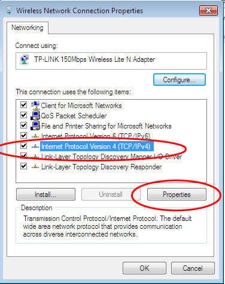Confirm the dialog with OK
225x284 pixels.
144,268
